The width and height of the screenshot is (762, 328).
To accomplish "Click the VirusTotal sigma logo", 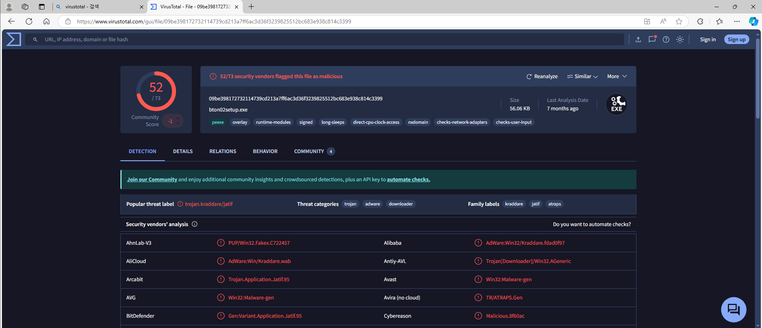I will coord(14,39).
